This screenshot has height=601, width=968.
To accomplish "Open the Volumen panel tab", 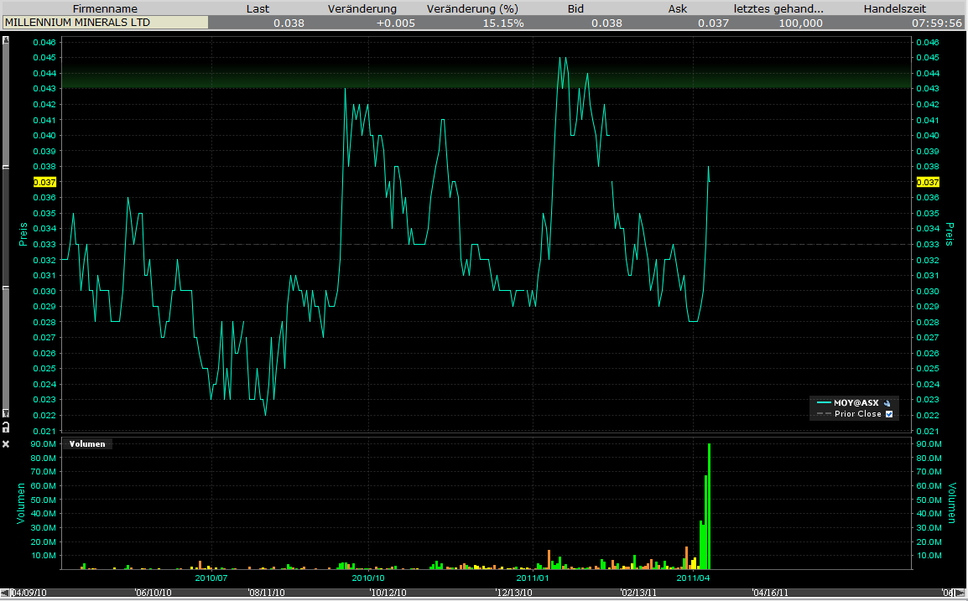I will tap(86, 444).
